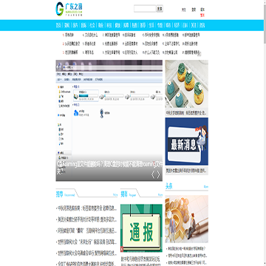Open the cupcake pastry photo thumbnail
Image resolution: width=266 pixels, height=266 pixels.
[186, 83]
